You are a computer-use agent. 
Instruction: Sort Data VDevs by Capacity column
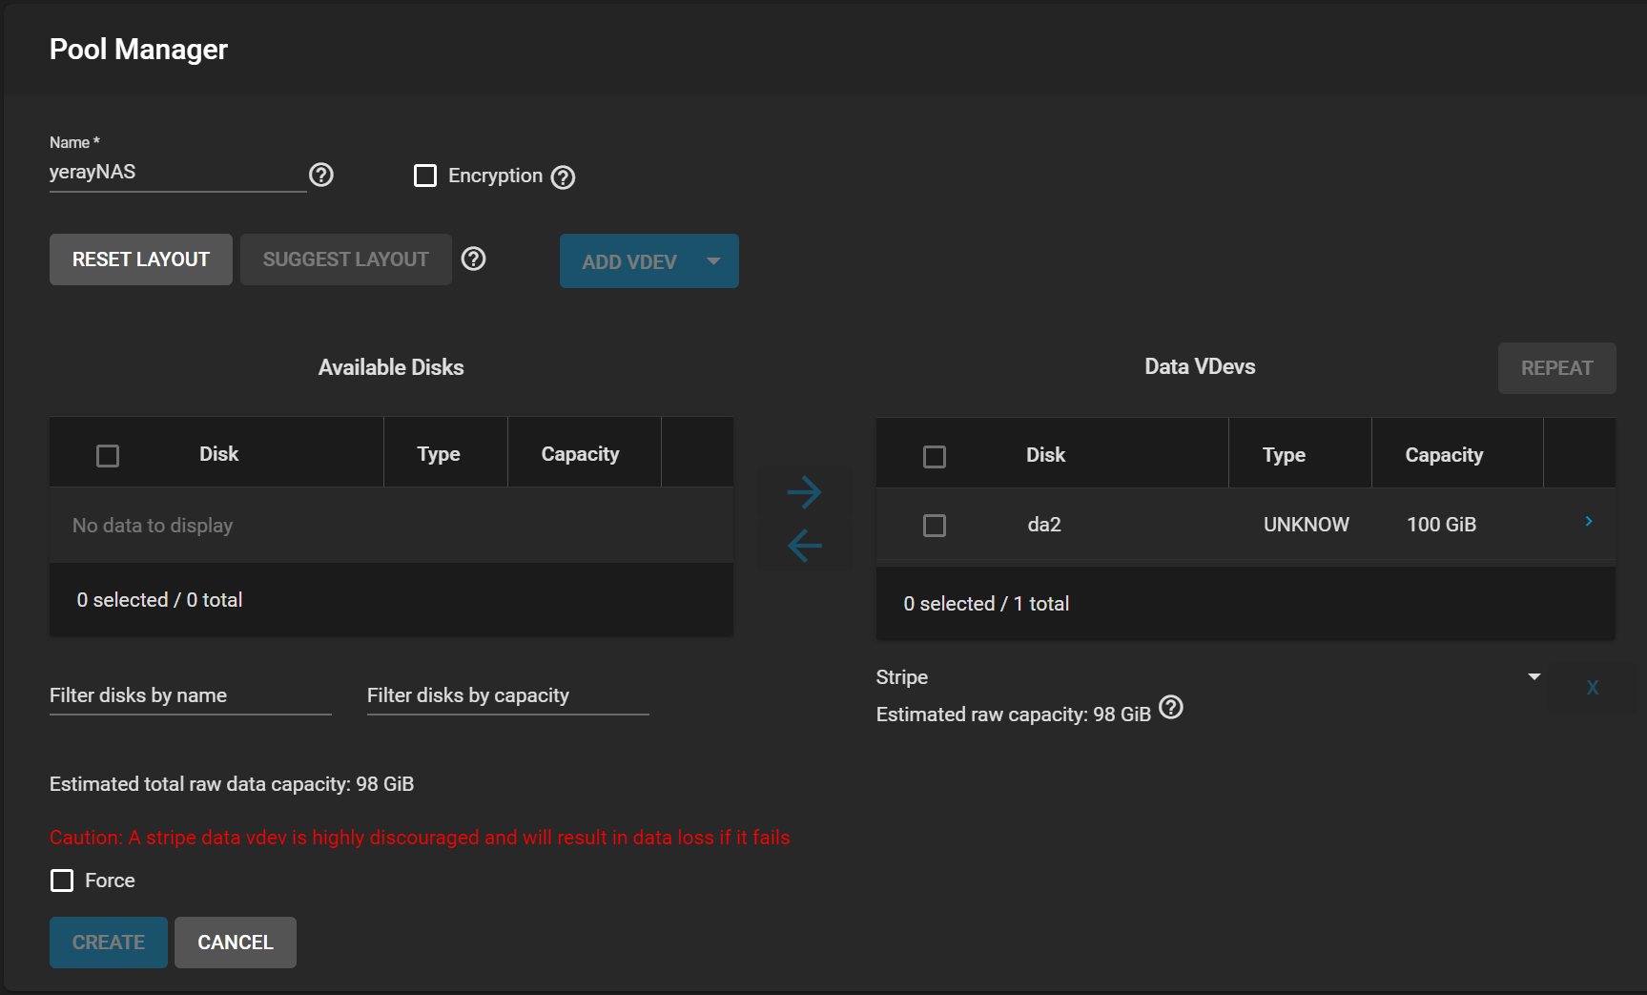pyautogui.click(x=1445, y=455)
